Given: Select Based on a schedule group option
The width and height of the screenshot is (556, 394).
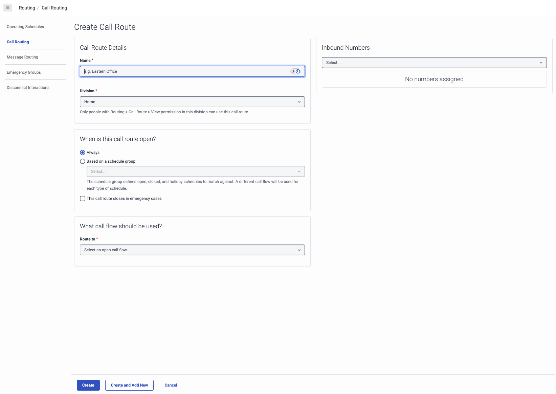Looking at the screenshot, I should pos(83,161).
